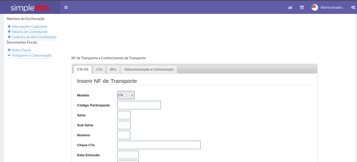Open the calendar icon in header
Screen dimensions: 357x162
(x=302, y=7)
